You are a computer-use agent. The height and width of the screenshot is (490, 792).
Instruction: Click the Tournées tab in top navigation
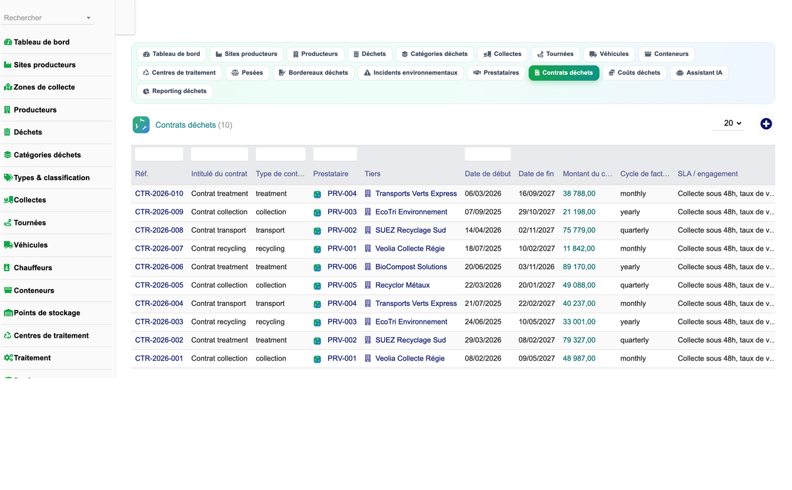click(555, 54)
